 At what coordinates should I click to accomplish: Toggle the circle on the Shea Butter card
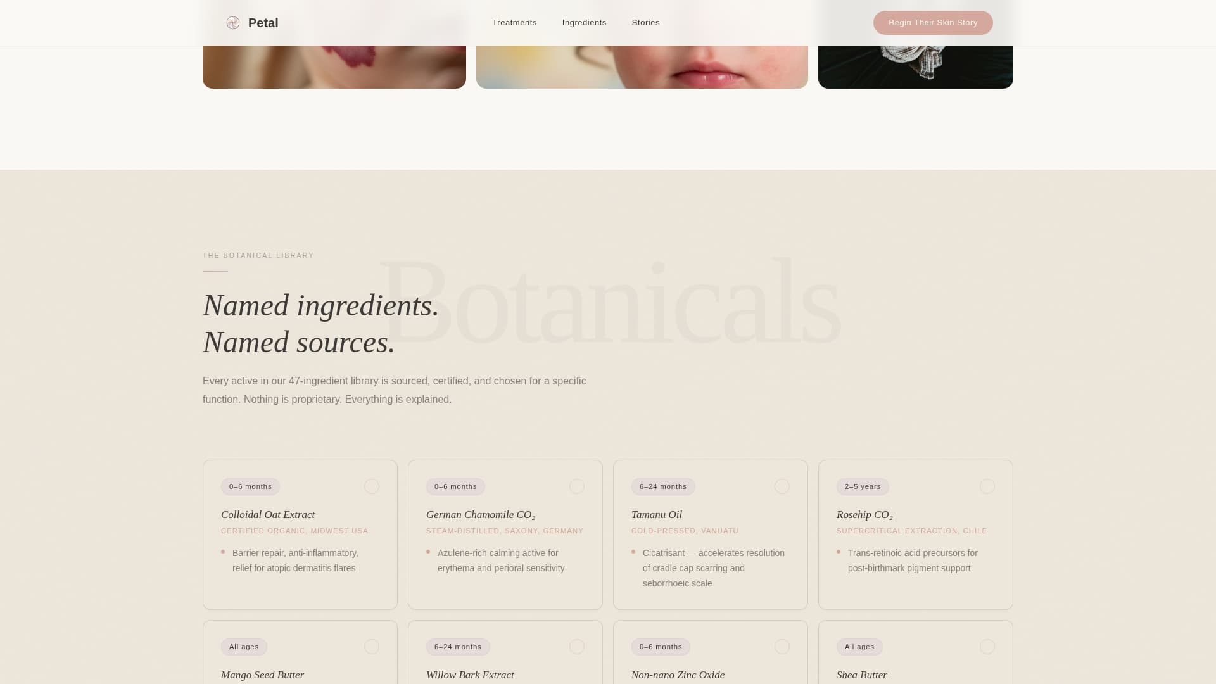(x=987, y=647)
